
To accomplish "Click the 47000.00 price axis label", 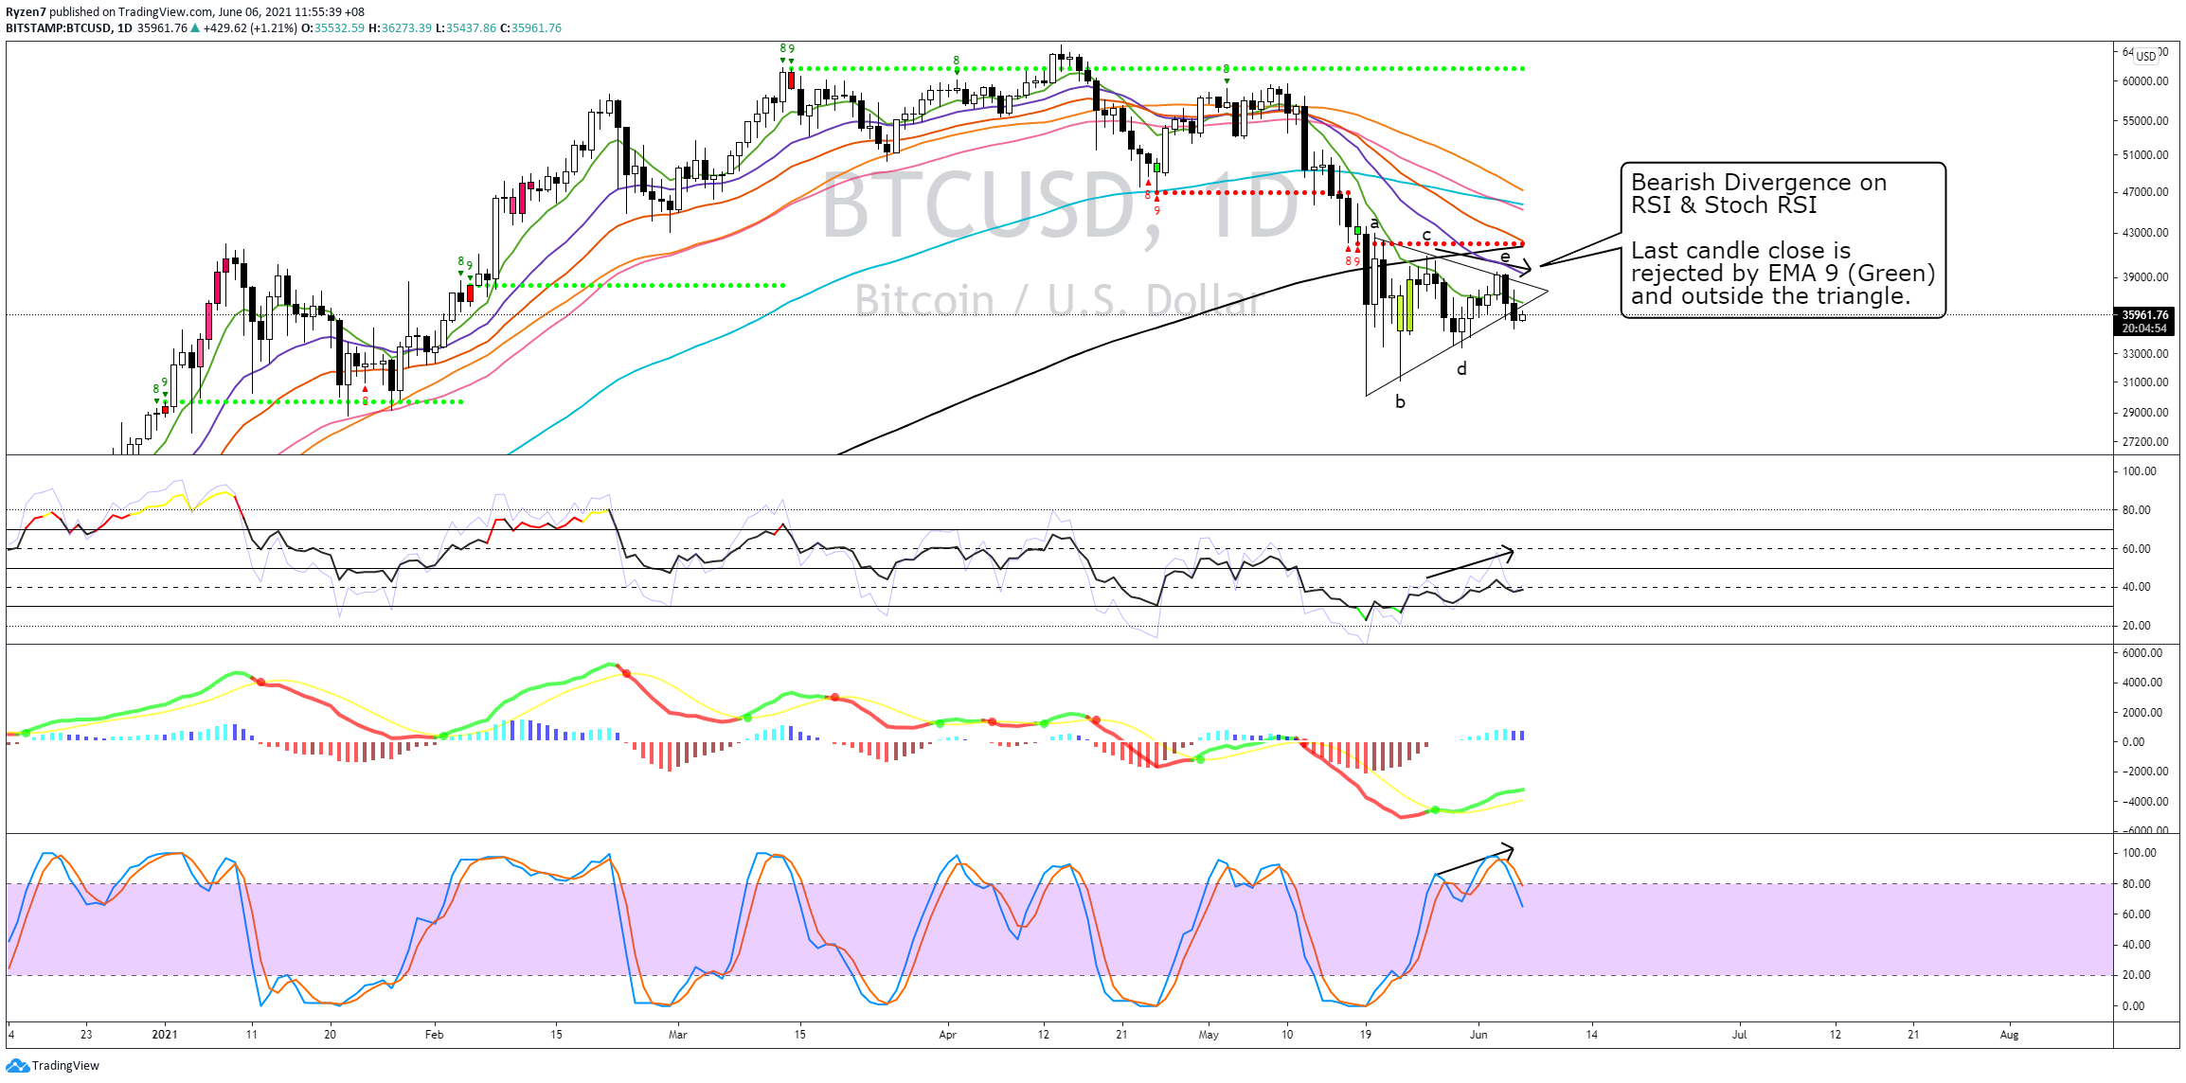I will 2145,192.
